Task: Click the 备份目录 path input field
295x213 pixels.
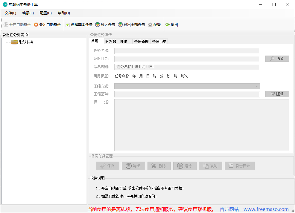Action: (187, 59)
